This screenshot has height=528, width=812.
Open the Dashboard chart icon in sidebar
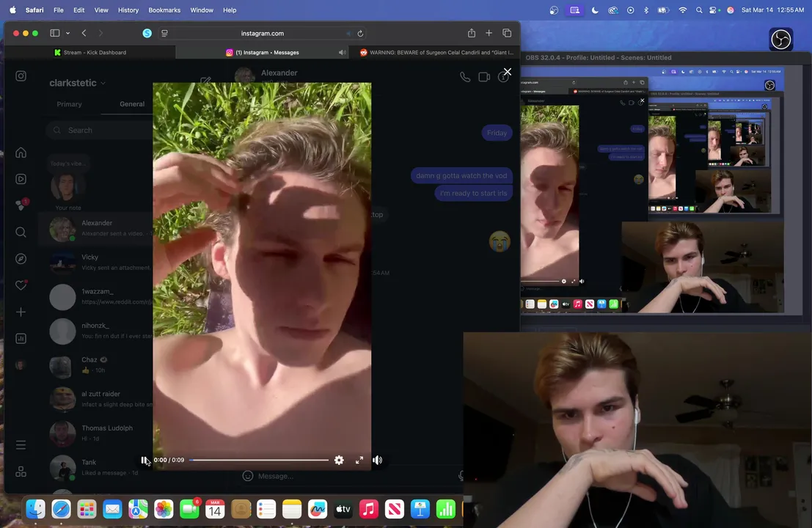point(21,339)
